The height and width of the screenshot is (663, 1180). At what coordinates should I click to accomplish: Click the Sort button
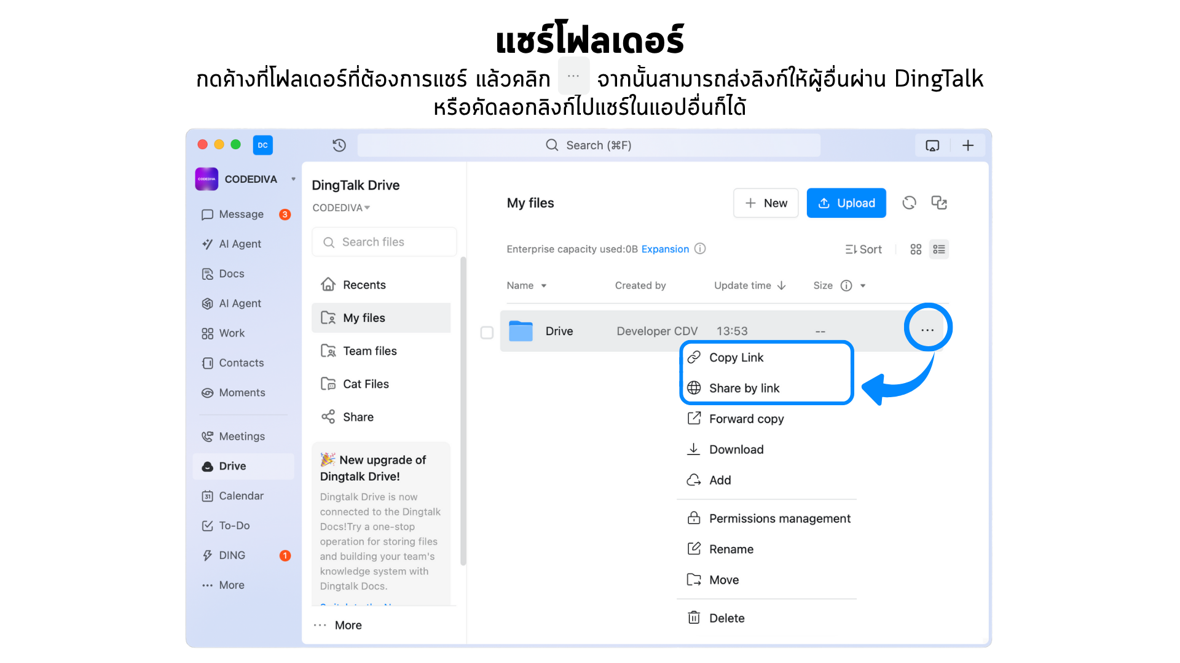(x=863, y=249)
